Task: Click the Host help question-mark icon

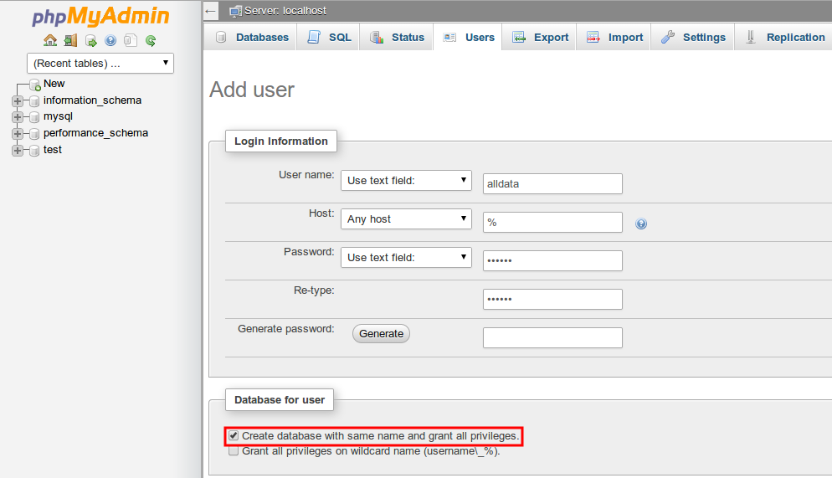Action: coord(641,224)
